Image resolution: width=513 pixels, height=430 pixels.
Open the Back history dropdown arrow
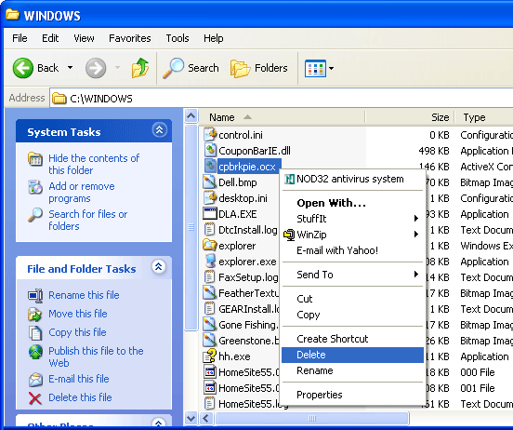[x=70, y=68]
